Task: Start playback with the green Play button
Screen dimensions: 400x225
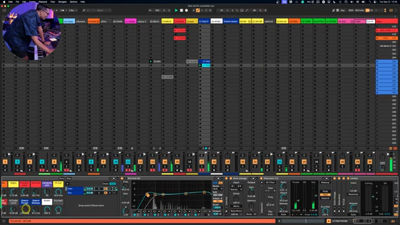Action: click(176, 11)
